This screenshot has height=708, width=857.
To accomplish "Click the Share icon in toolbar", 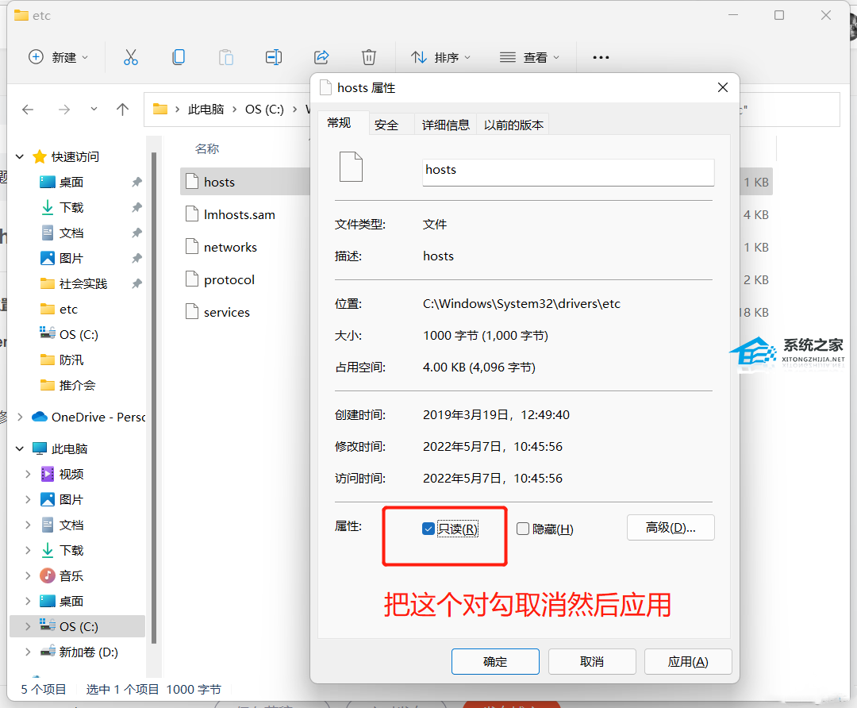I will [x=321, y=57].
